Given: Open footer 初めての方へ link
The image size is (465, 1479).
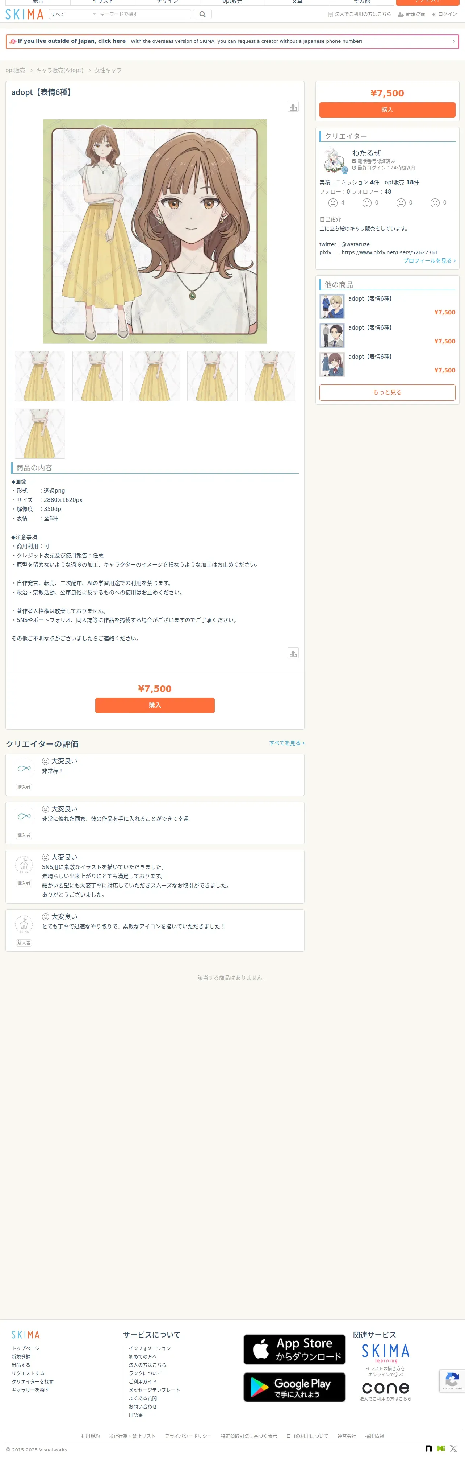Looking at the screenshot, I should click(x=143, y=1357).
